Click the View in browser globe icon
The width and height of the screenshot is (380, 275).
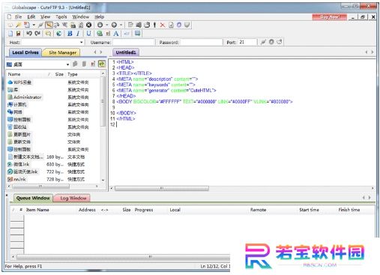[x=59, y=34]
